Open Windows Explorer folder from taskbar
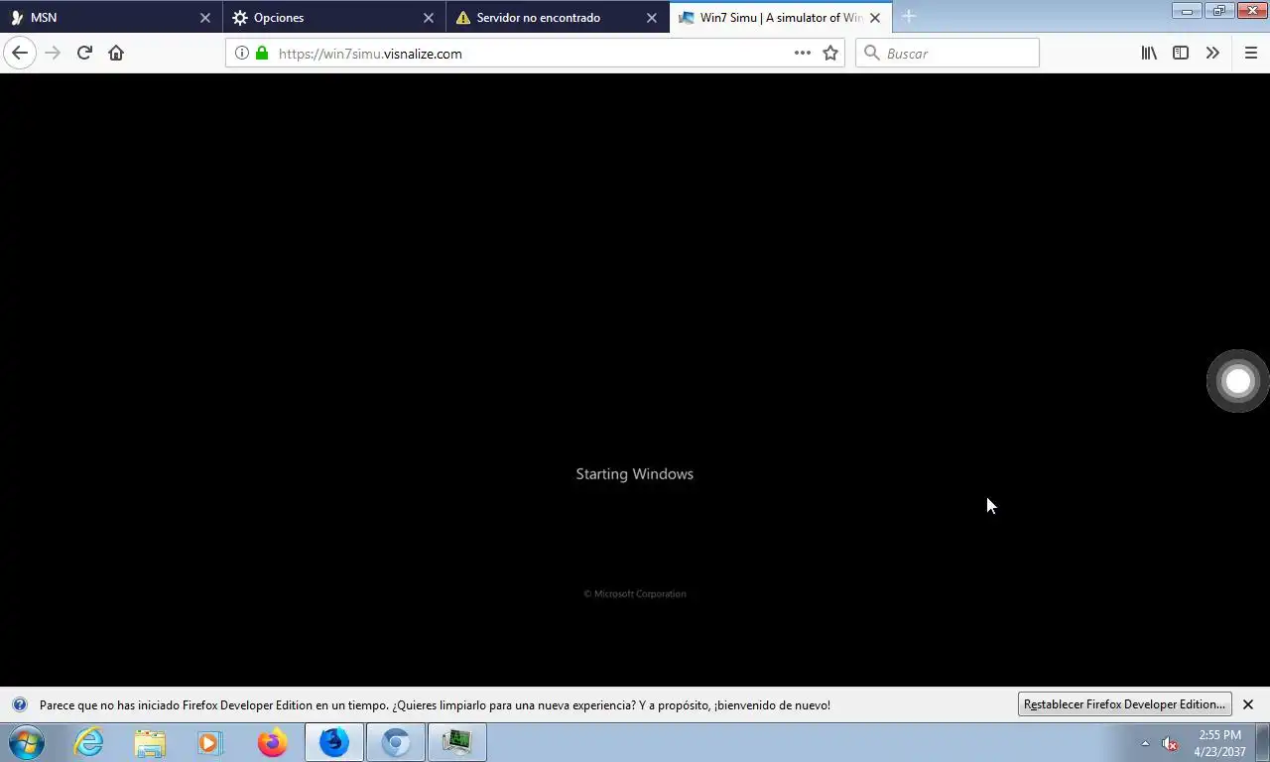The width and height of the screenshot is (1270, 762). (150, 742)
